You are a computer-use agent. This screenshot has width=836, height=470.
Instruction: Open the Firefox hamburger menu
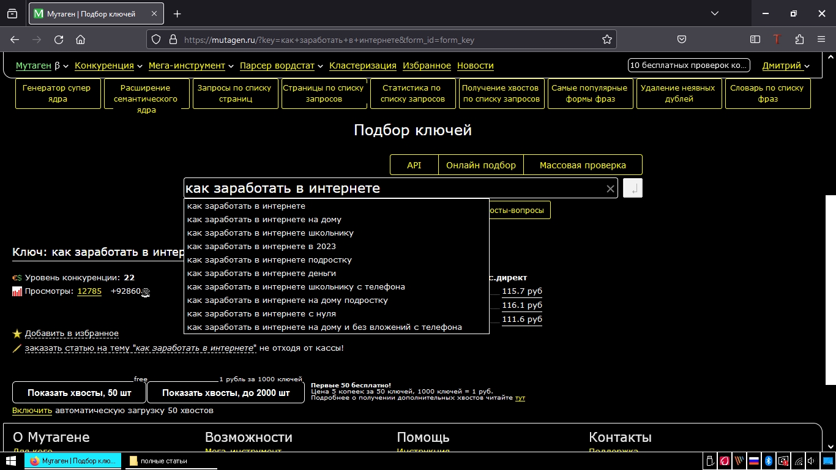coord(821,40)
